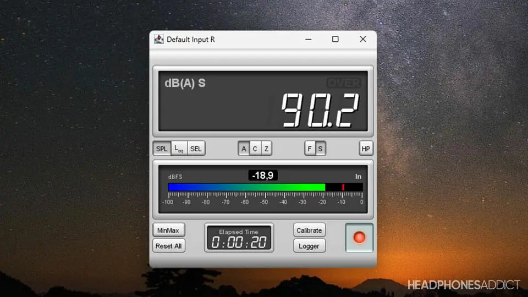
Task: Click the -18,9 dBFS value
Action: (x=263, y=175)
